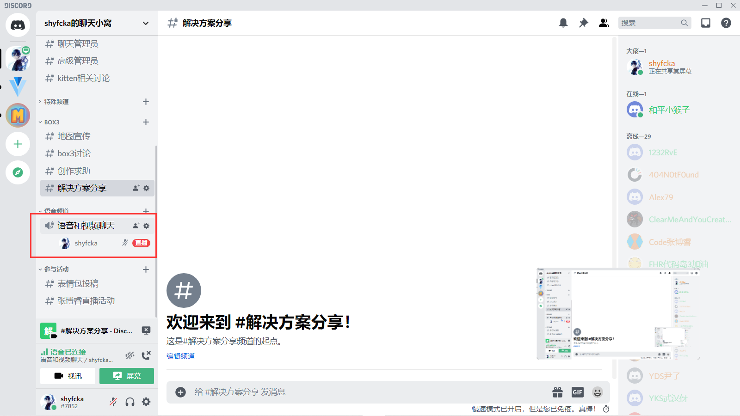This screenshot has width=740, height=416.
Task: Collapse the 语音频道 category
Action: pos(54,211)
